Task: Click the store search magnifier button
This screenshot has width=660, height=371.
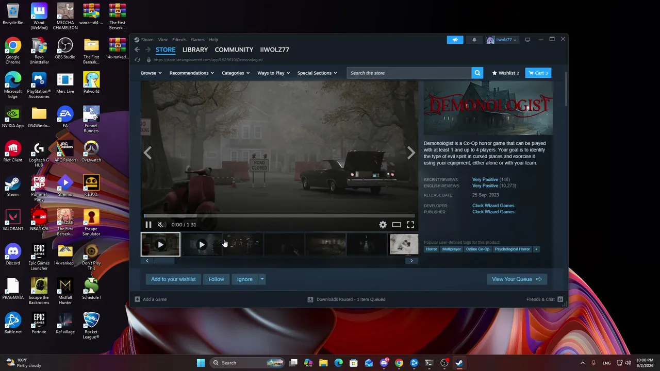Action: coord(477,73)
